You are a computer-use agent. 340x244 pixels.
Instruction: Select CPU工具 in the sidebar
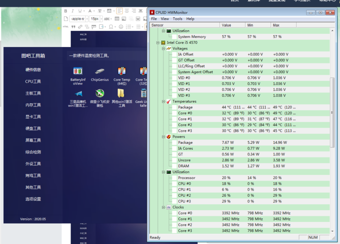(33, 81)
